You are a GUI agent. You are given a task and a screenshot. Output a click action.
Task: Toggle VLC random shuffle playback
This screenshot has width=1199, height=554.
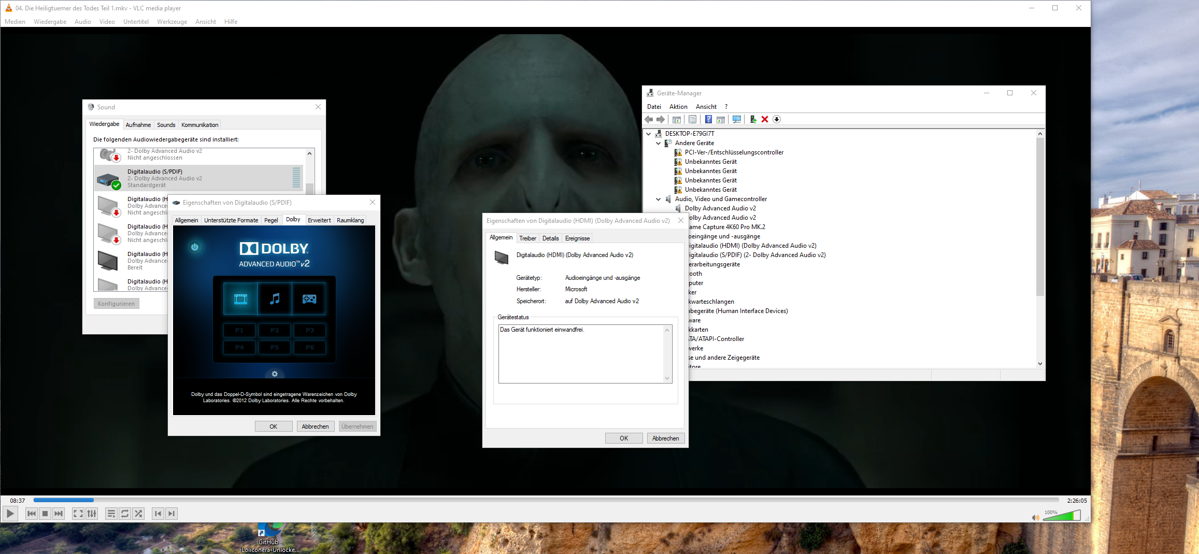pos(138,514)
